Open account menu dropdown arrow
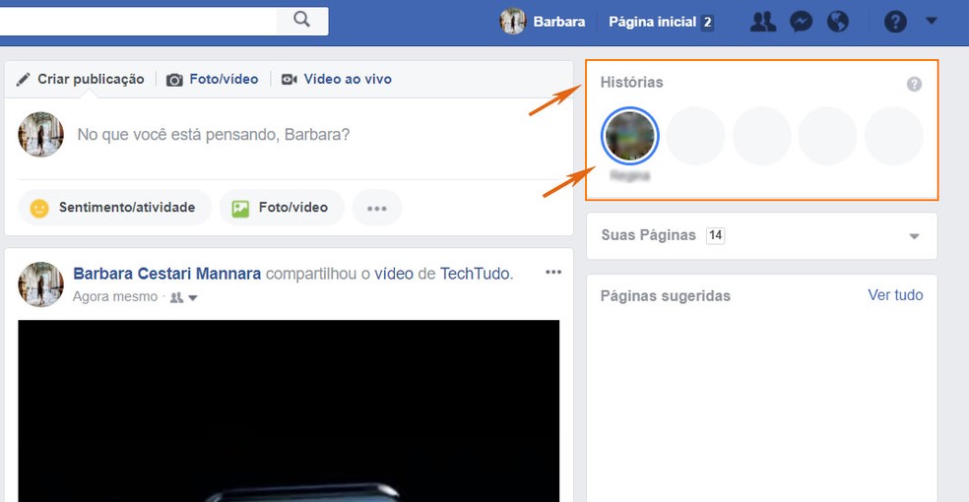The image size is (969, 502). tap(932, 21)
